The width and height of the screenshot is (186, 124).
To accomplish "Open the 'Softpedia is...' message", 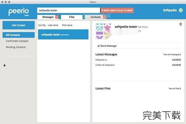I will tap(102, 60).
